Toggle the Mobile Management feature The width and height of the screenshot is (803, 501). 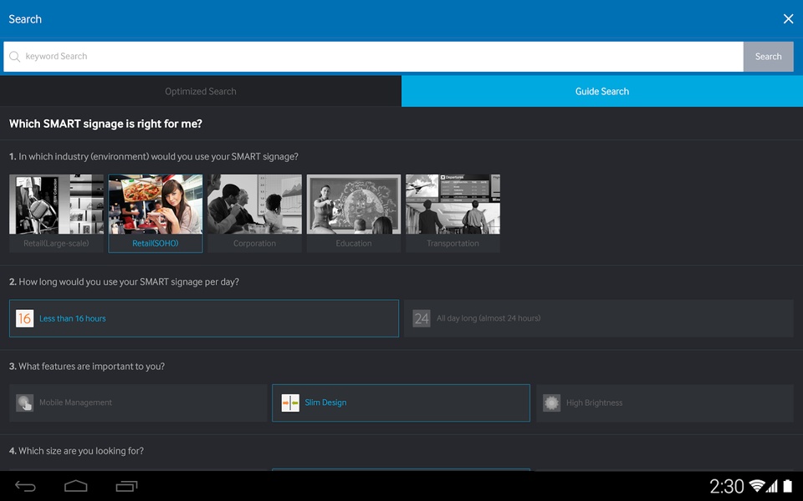(138, 402)
